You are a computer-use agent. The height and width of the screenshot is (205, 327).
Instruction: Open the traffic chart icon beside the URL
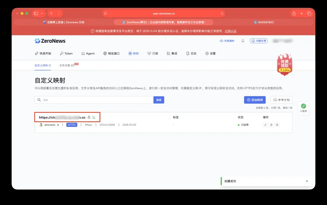coord(94,117)
